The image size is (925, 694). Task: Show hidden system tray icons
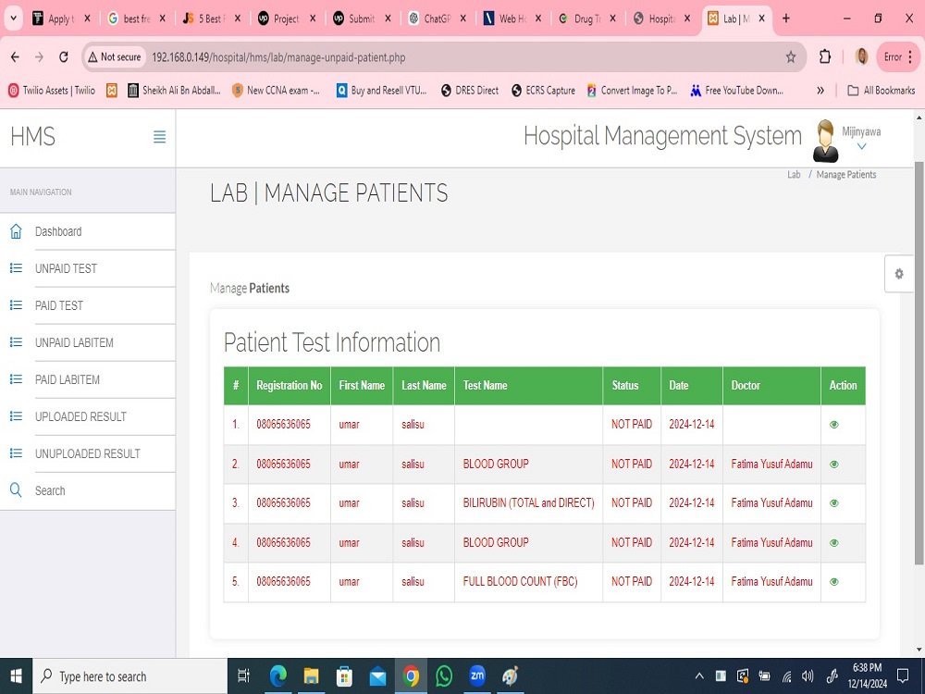(699, 676)
